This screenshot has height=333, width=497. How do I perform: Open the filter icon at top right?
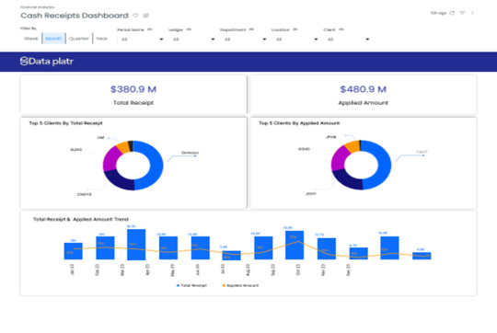(462, 13)
